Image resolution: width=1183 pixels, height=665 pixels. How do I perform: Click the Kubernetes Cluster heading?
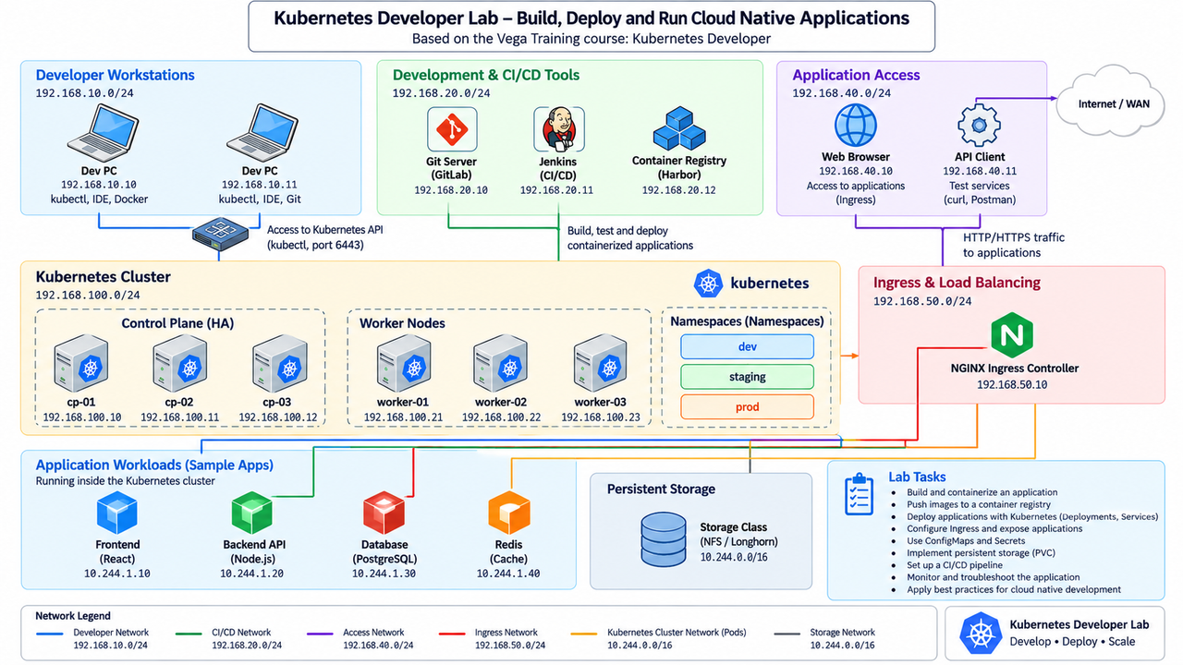(x=103, y=276)
